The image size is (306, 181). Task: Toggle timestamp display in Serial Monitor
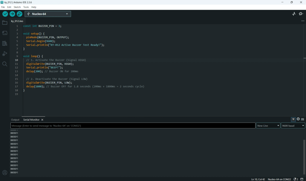click(298, 119)
